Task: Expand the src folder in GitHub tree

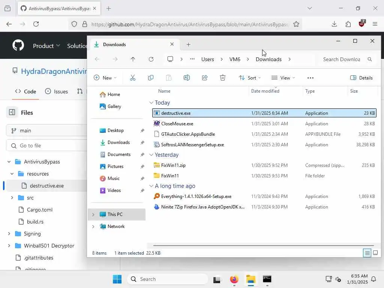Action: point(12,198)
